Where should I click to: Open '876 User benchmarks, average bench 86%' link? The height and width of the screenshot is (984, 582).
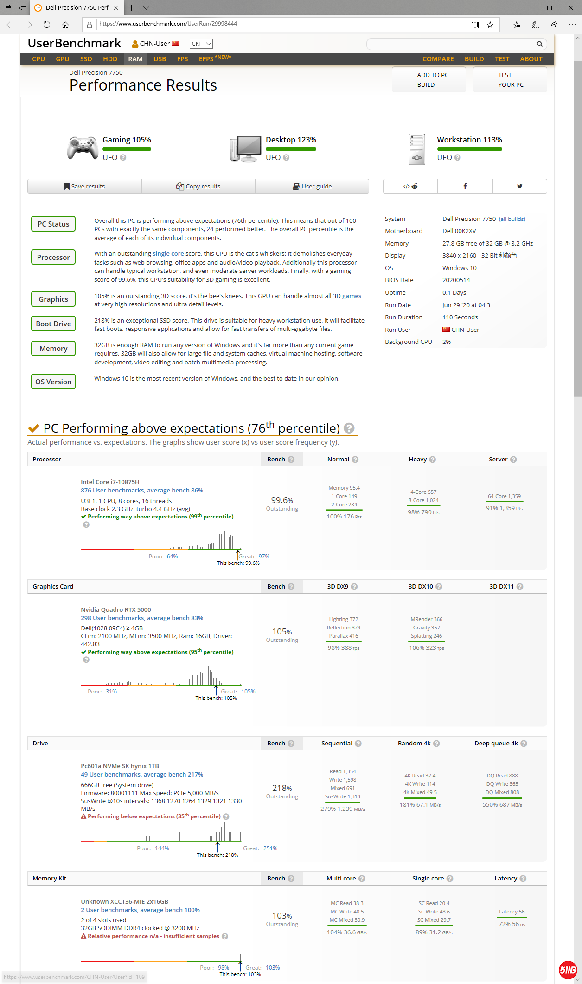pos(142,490)
